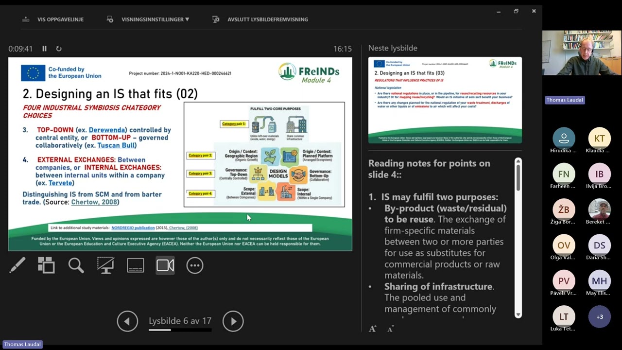This screenshot has height=350, width=622.
Task: Toggle subtitles button
Action: [135, 265]
